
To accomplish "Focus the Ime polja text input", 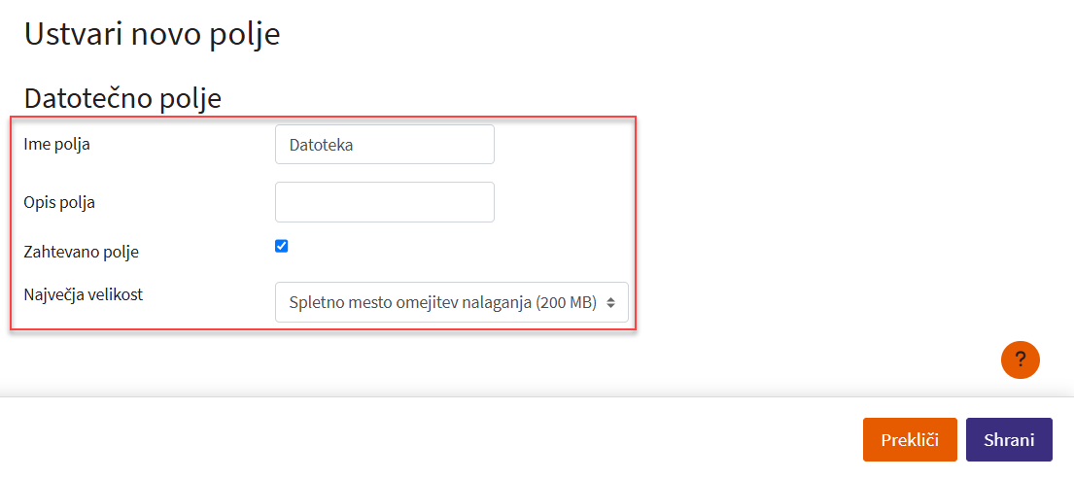I will coord(385,145).
